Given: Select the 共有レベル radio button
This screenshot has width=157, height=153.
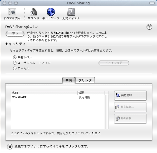Looking at the screenshot, I should tap(15, 57).
